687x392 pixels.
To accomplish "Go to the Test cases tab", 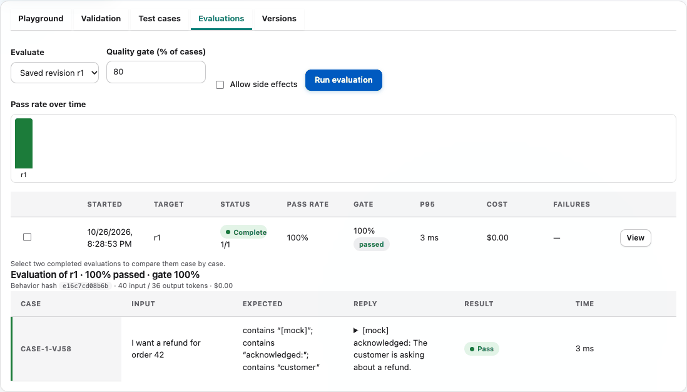I will [x=160, y=18].
